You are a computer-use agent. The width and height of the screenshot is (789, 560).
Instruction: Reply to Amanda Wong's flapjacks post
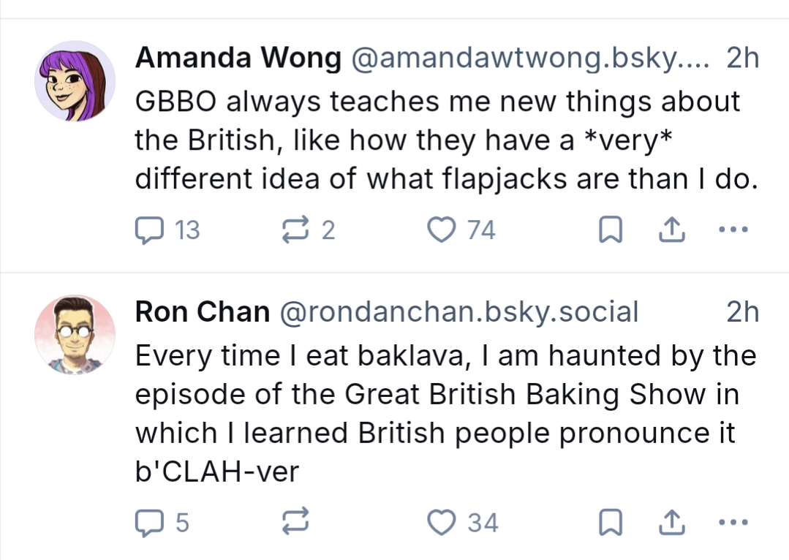click(149, 230)
